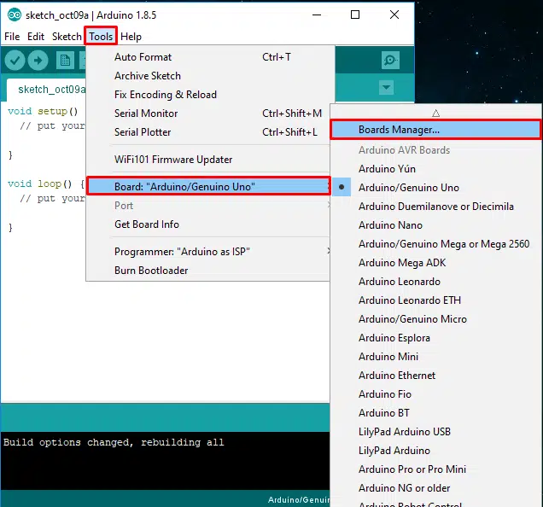Choose Arduino Esplora board
Screen dimensions: 543x507
click(436, 338)
